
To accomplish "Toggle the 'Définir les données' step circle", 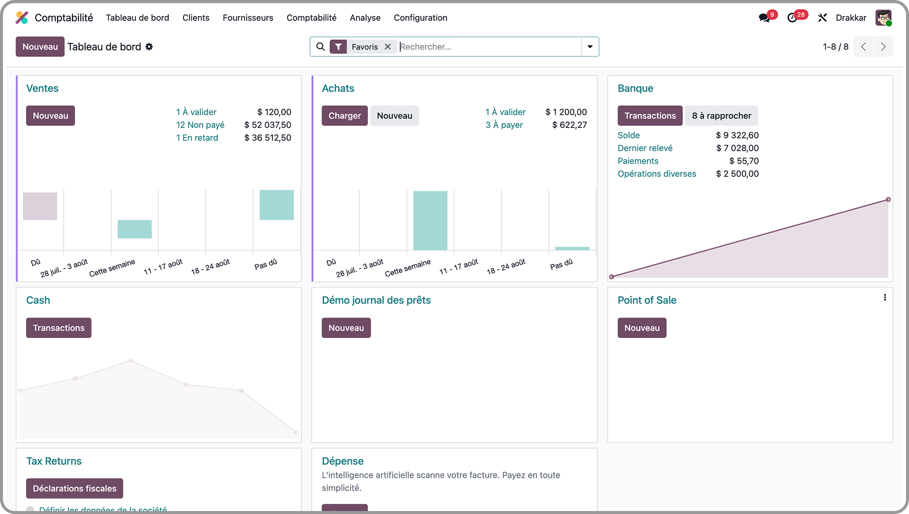I will 30,510.
